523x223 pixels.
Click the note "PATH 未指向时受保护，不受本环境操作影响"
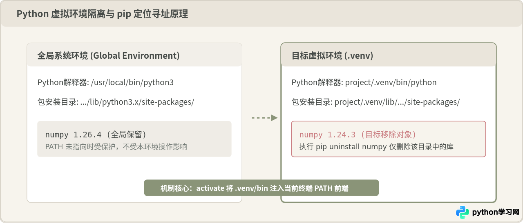pos(116,147)
